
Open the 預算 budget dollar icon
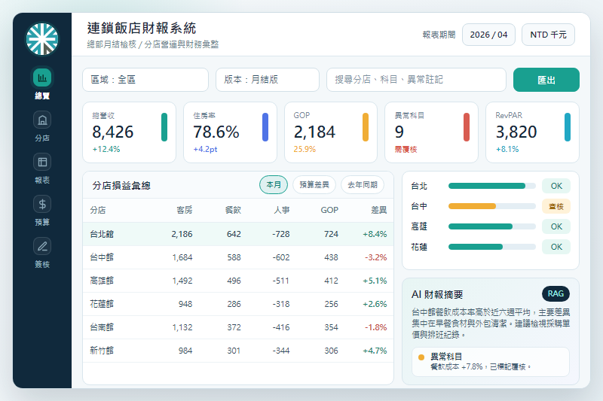[42, 204]
